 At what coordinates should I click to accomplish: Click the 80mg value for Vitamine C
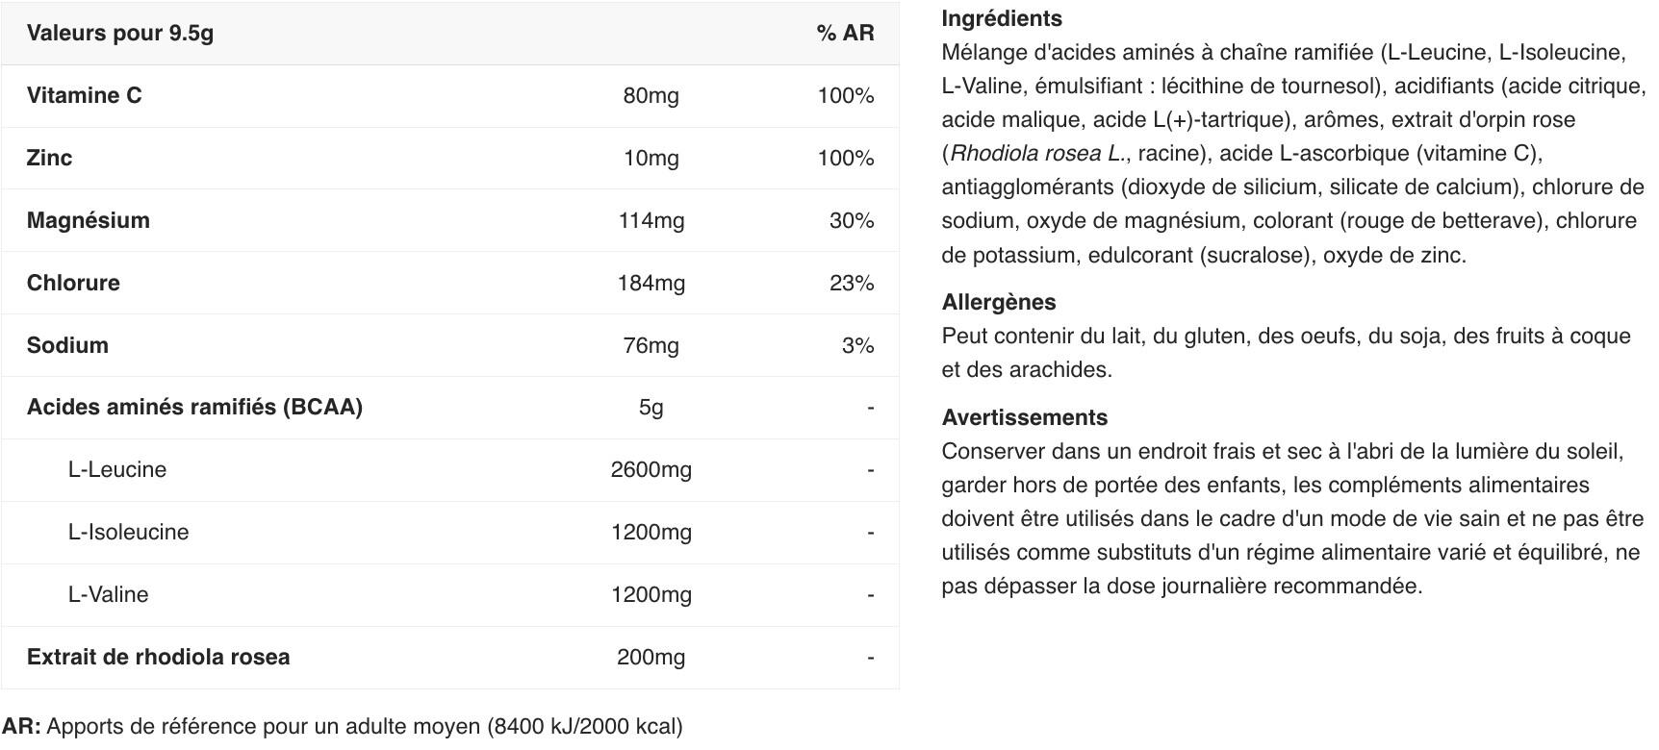[651, 95]
